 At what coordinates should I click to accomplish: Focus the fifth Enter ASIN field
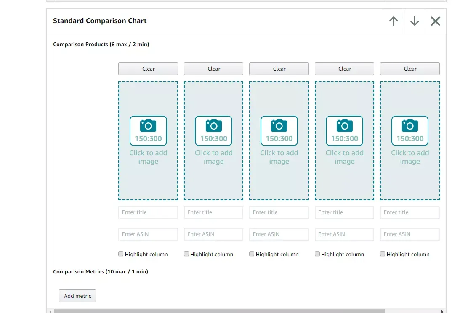coord(410,234)
